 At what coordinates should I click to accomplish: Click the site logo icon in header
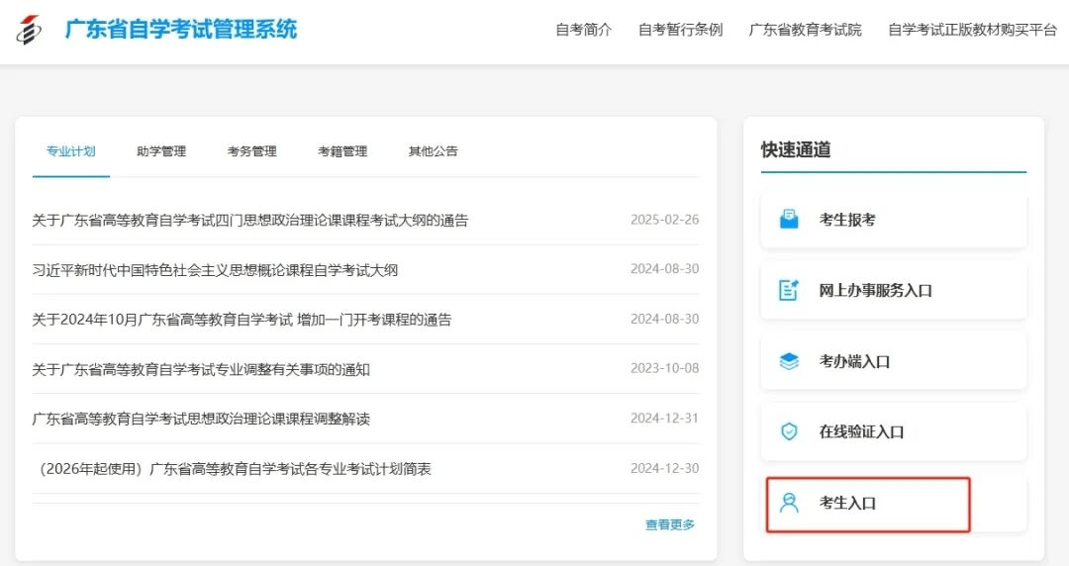[x=30, y=30]
